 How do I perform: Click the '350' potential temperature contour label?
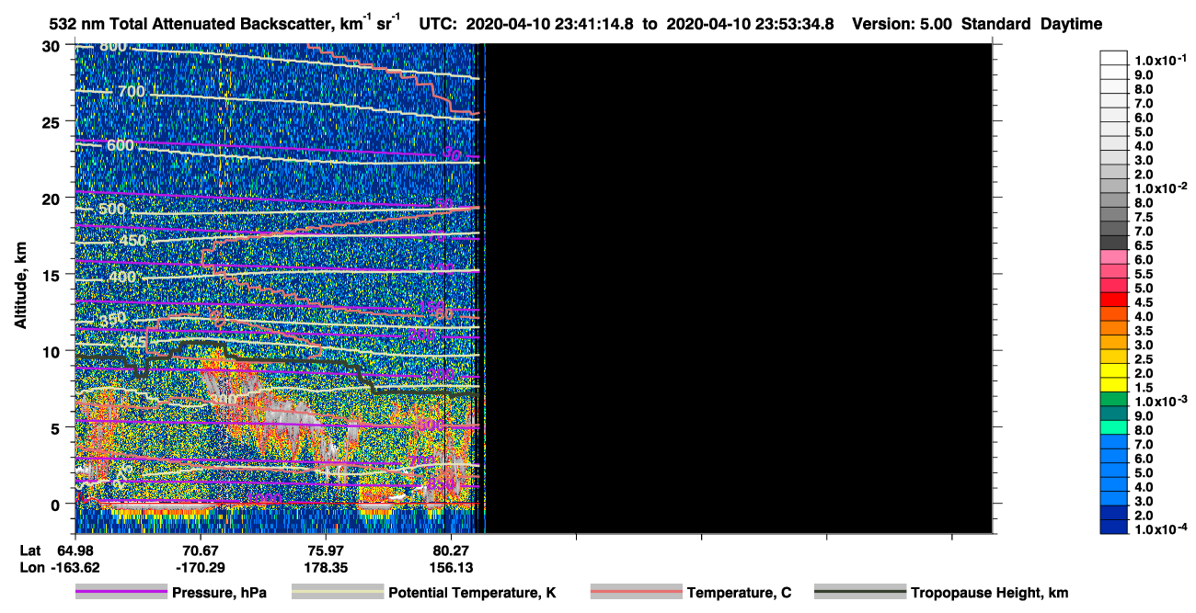(x=112, y=319)
